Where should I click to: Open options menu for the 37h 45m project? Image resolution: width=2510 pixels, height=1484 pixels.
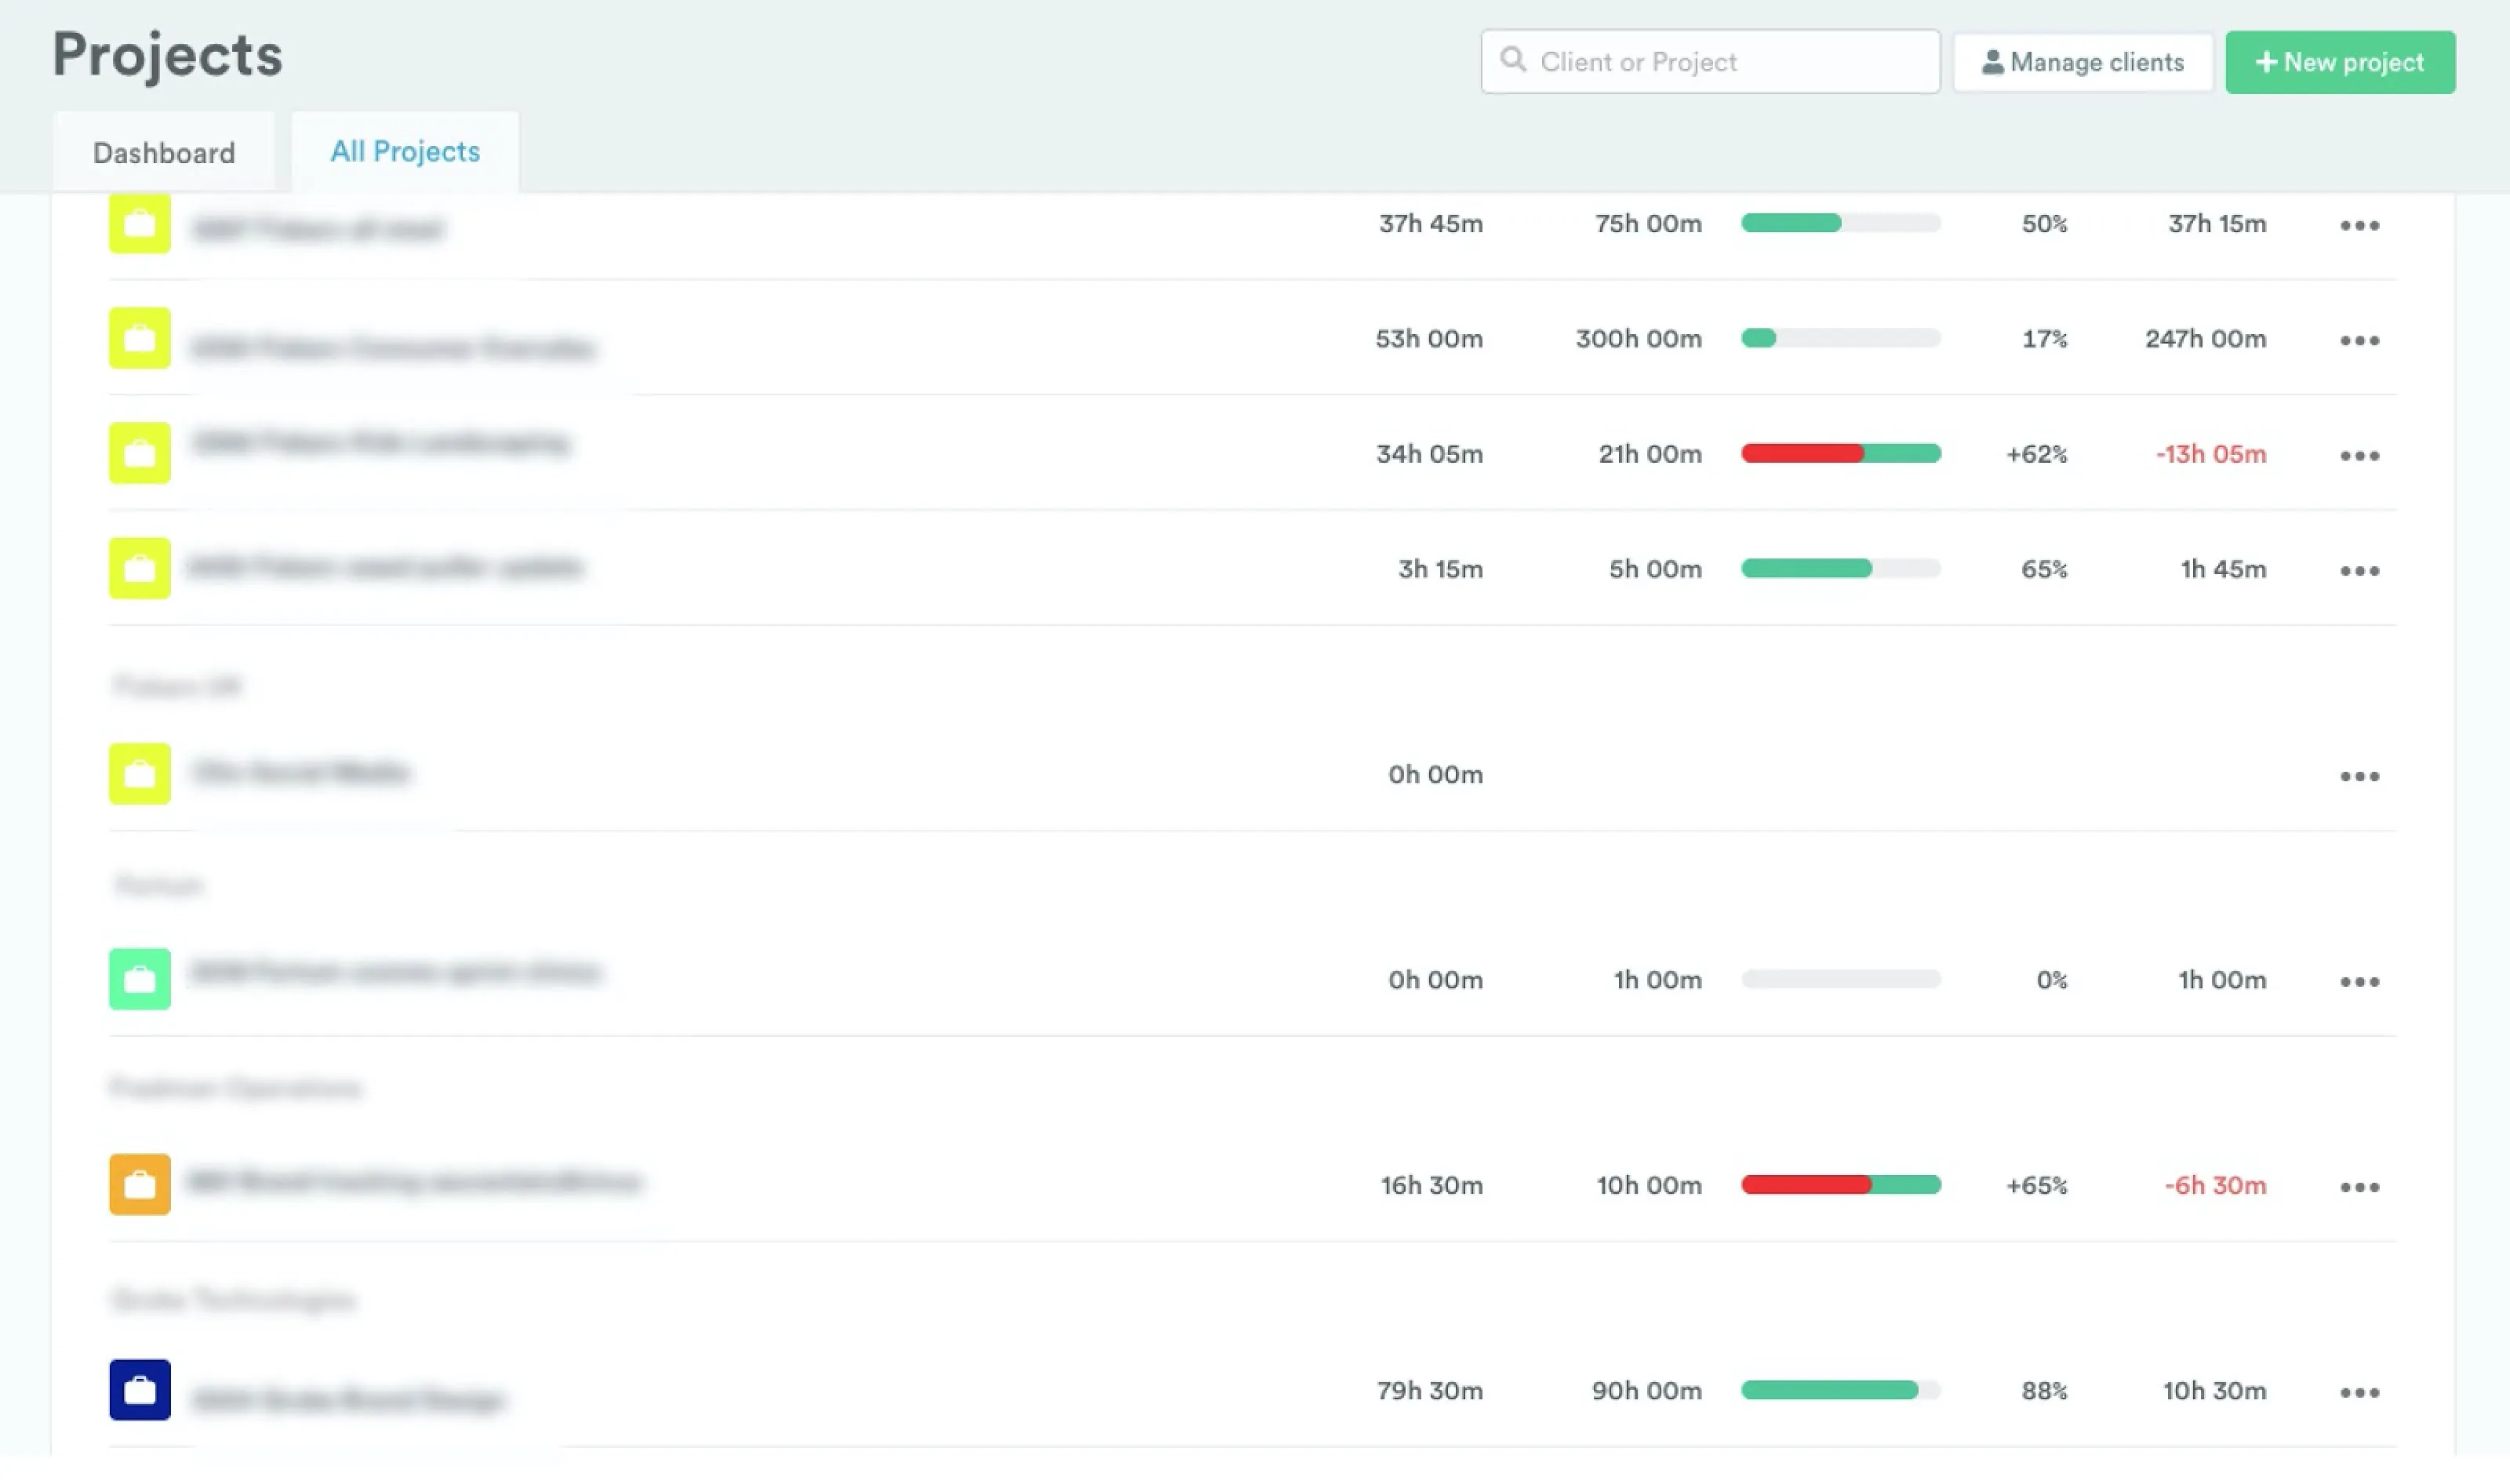coord(2359,225)
